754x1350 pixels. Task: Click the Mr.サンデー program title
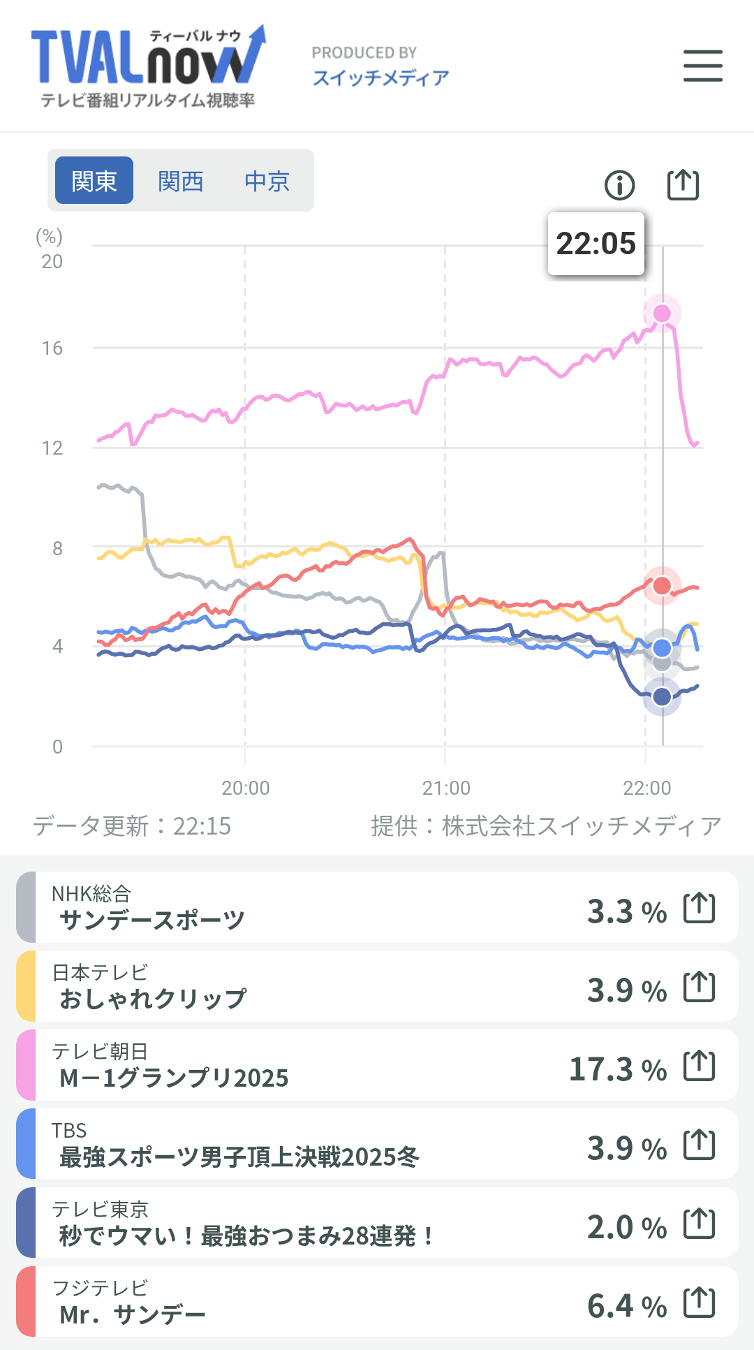click(133, 1314)
